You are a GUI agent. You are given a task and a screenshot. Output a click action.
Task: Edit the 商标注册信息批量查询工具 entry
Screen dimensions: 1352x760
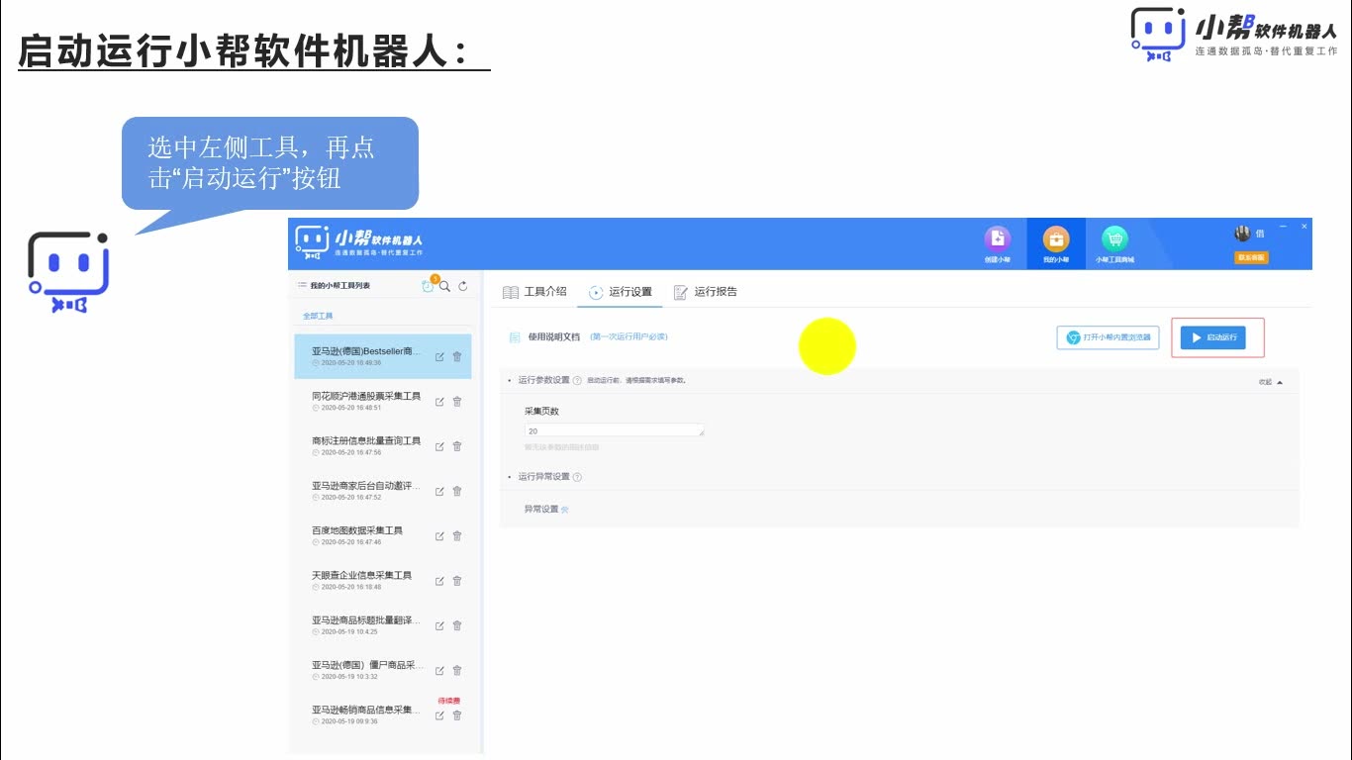point(439,446)
